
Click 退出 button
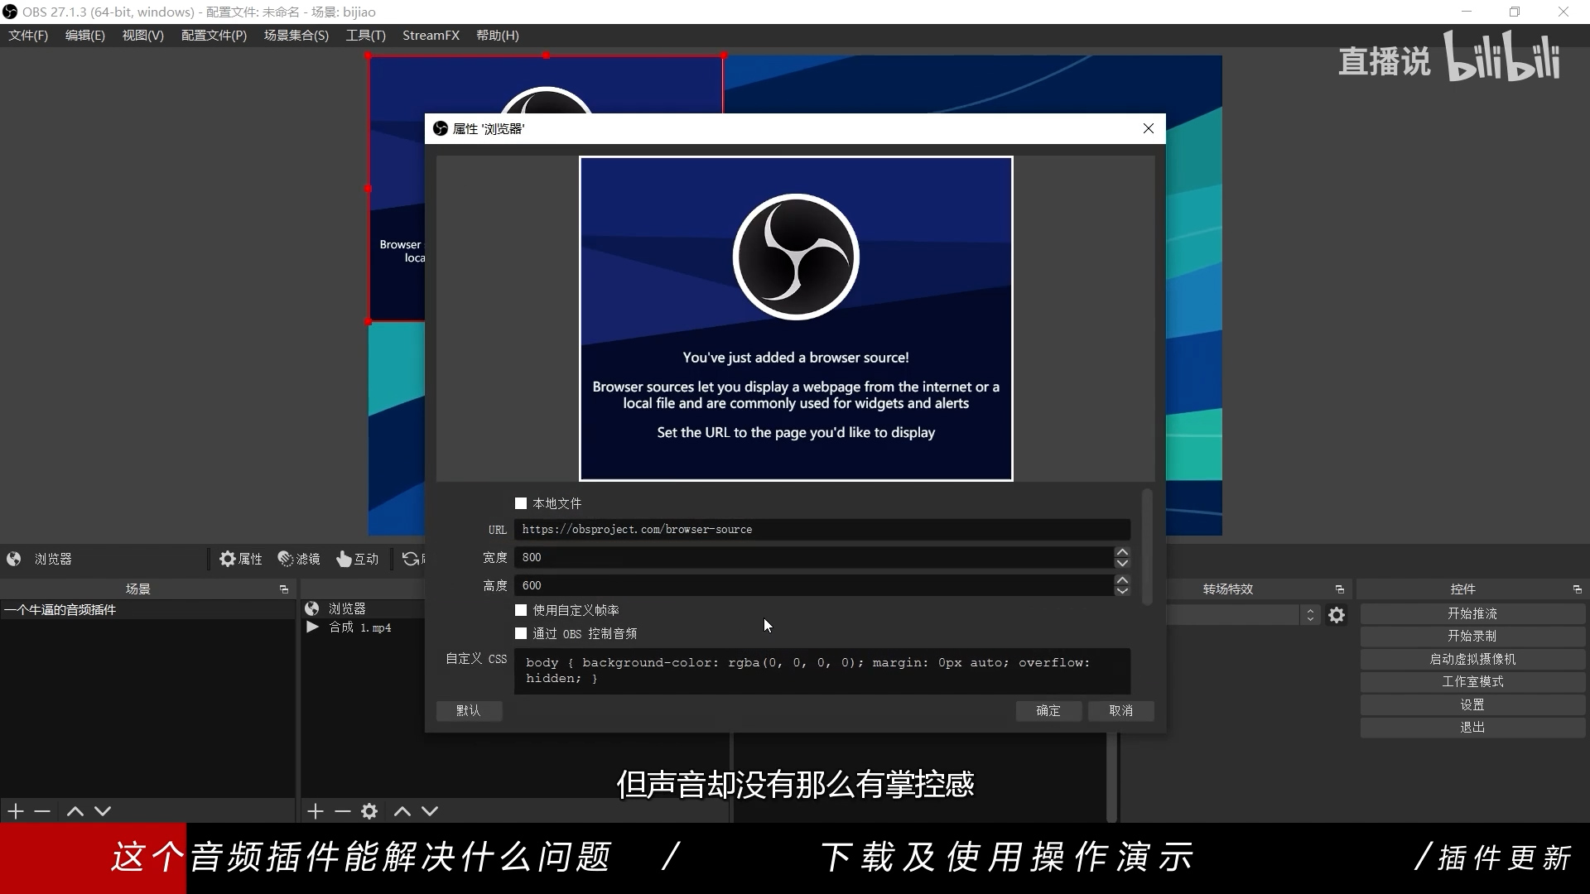(x=1472, y=727)
